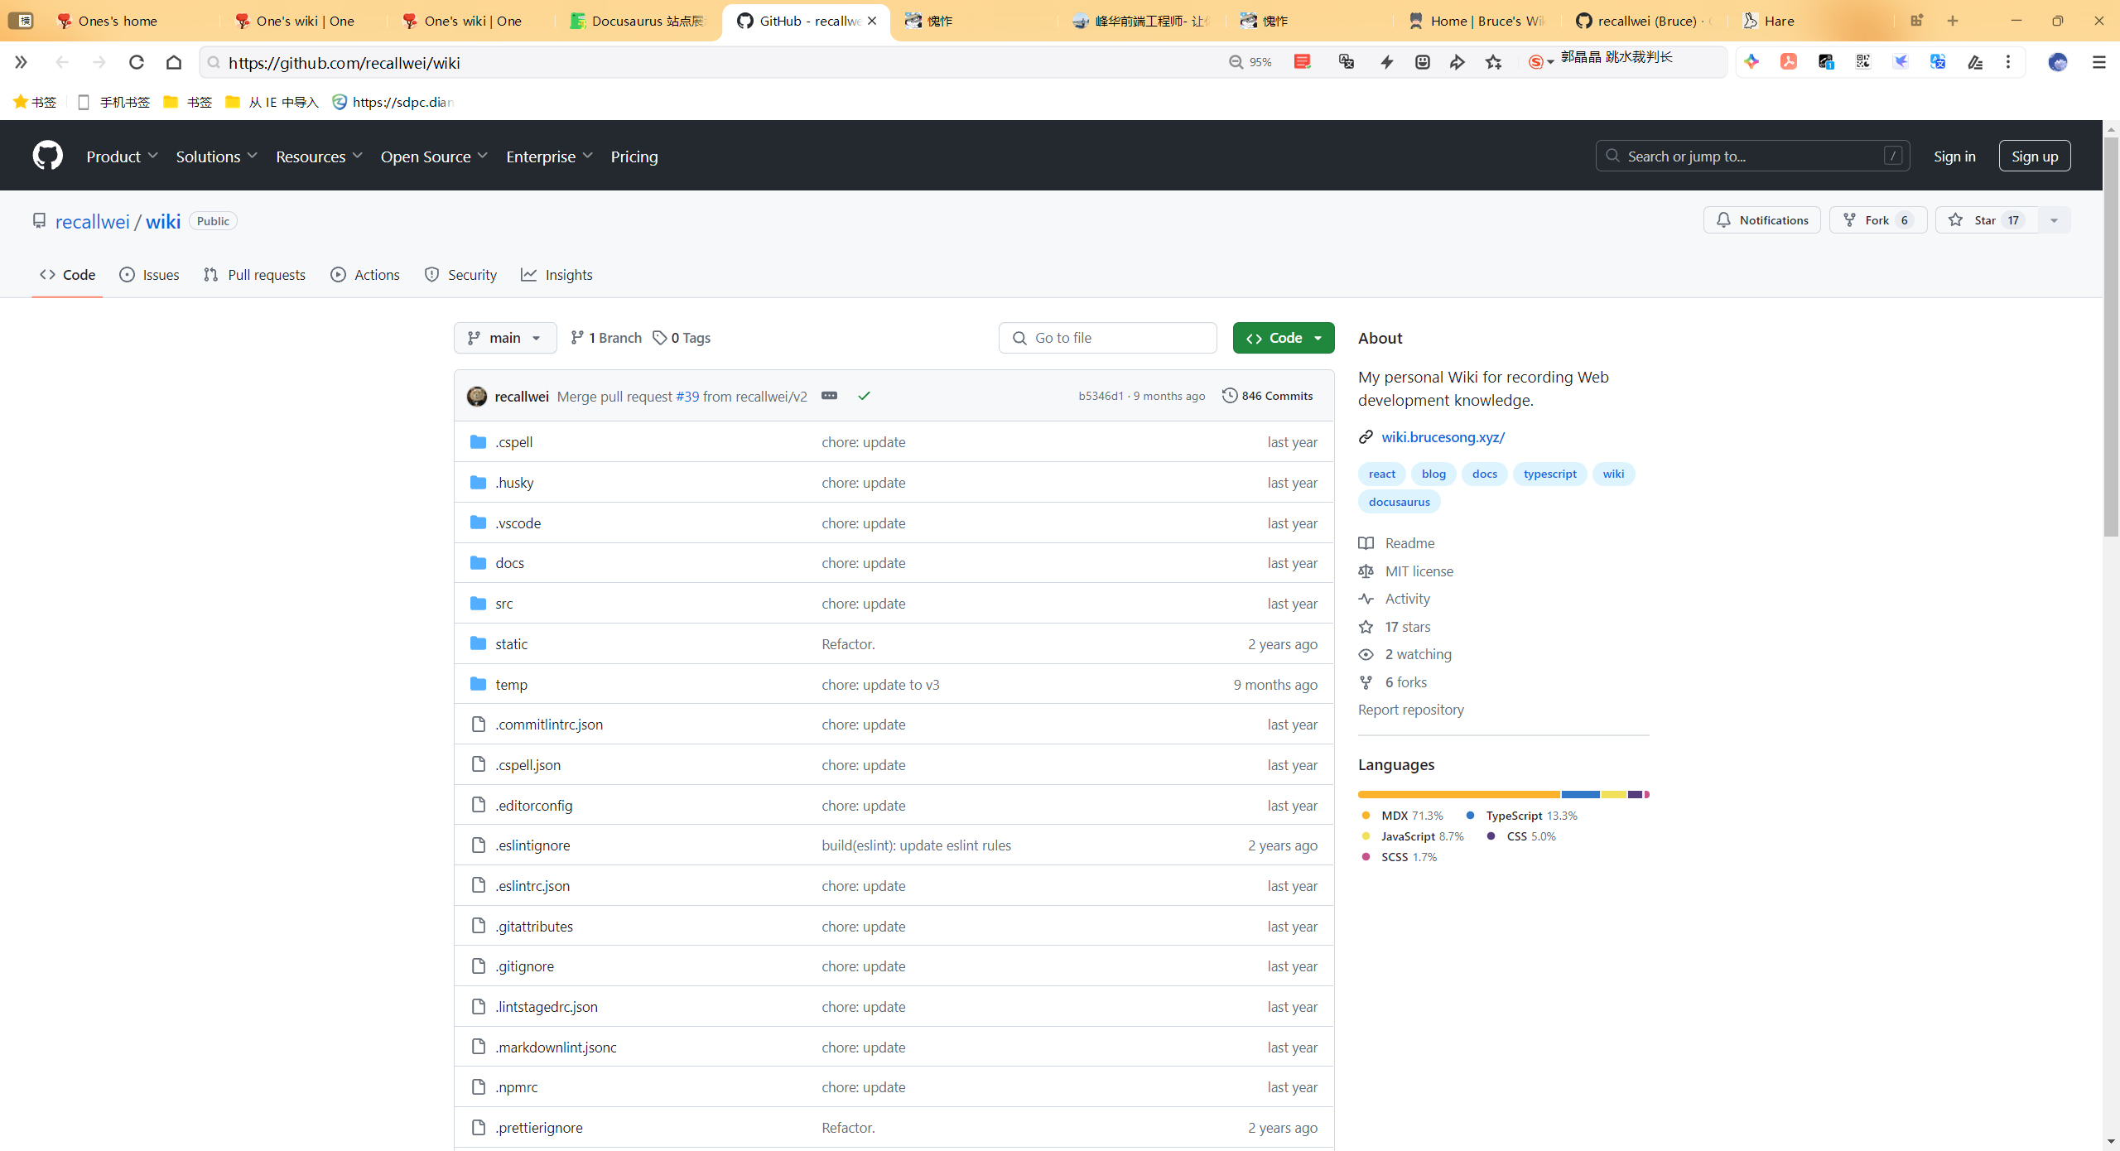The width and height of the screenshot is (2120, 1151).
Task: Open the green Code dropdown button
Action: point(1284,338)
